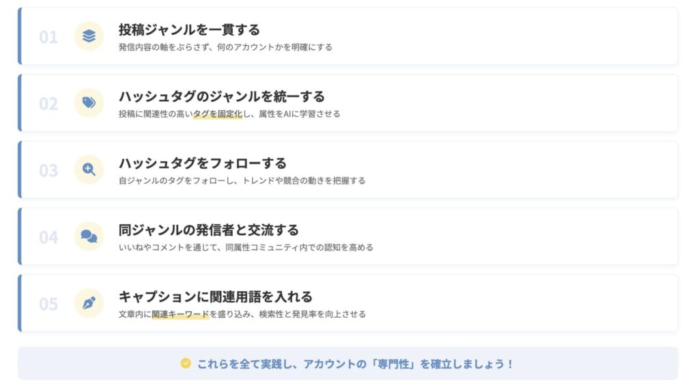Click the chat bubbles icon in card 04
The image size is (699, 384).
pyautogui.click(x=89, y=236)
